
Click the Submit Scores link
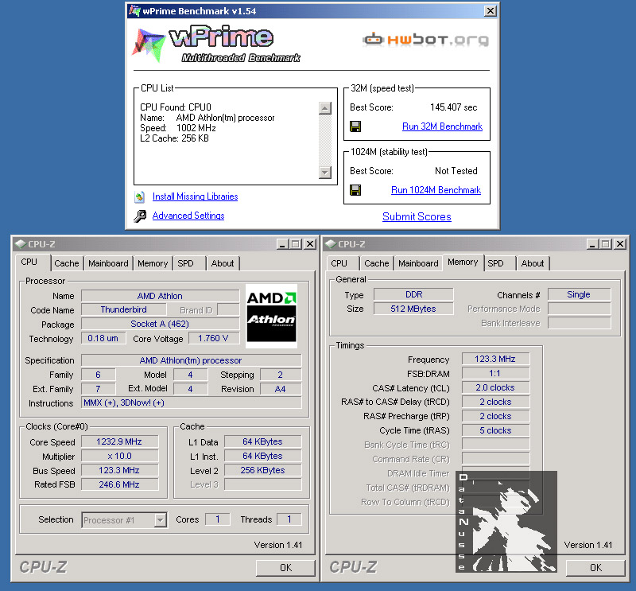point(417,217)
